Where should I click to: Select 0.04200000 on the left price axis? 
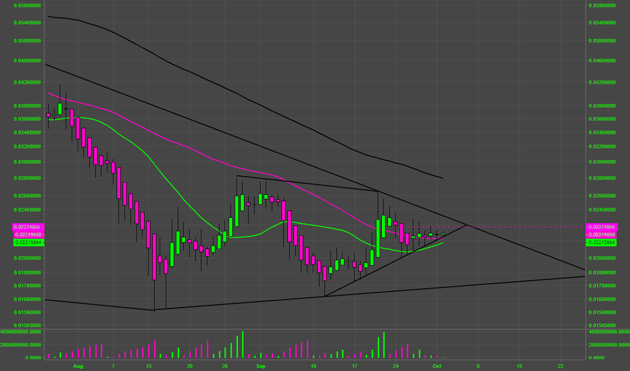[x=27, y=82]
